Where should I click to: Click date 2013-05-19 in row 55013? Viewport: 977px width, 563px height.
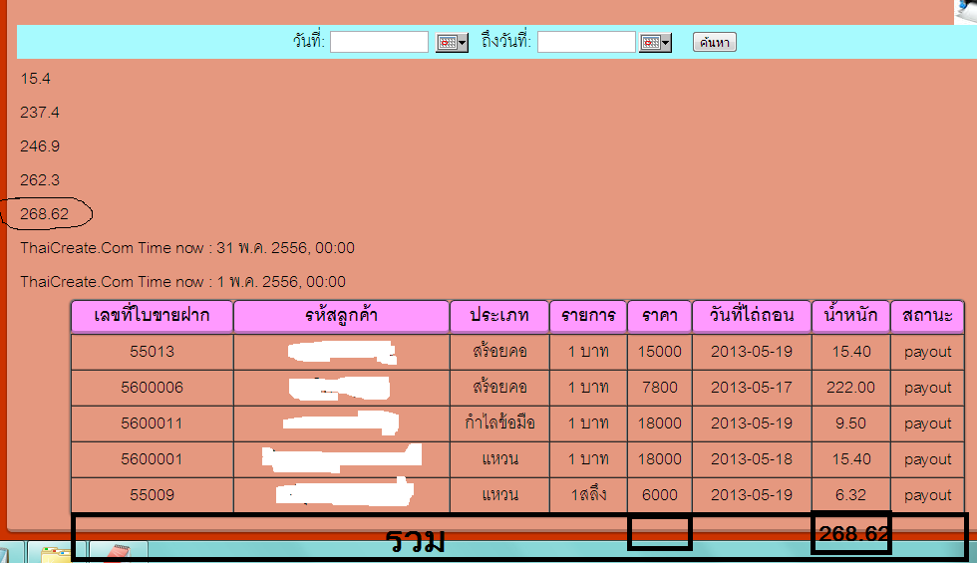[752, 352]
